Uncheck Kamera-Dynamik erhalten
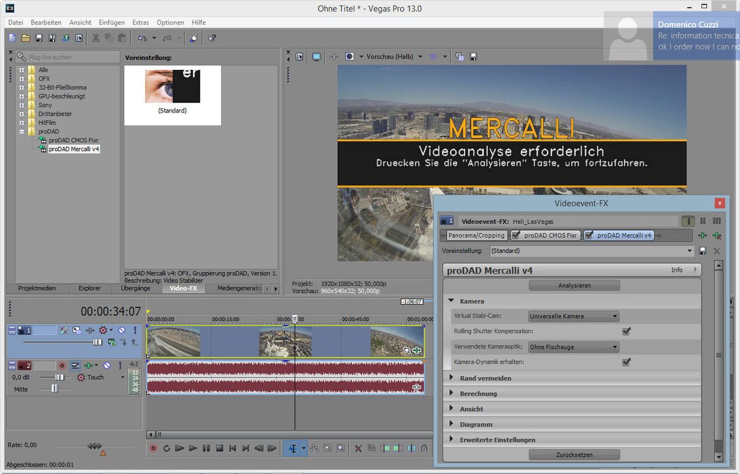The height and width of the screenshot is (474, 740). [x=626, y=361]
